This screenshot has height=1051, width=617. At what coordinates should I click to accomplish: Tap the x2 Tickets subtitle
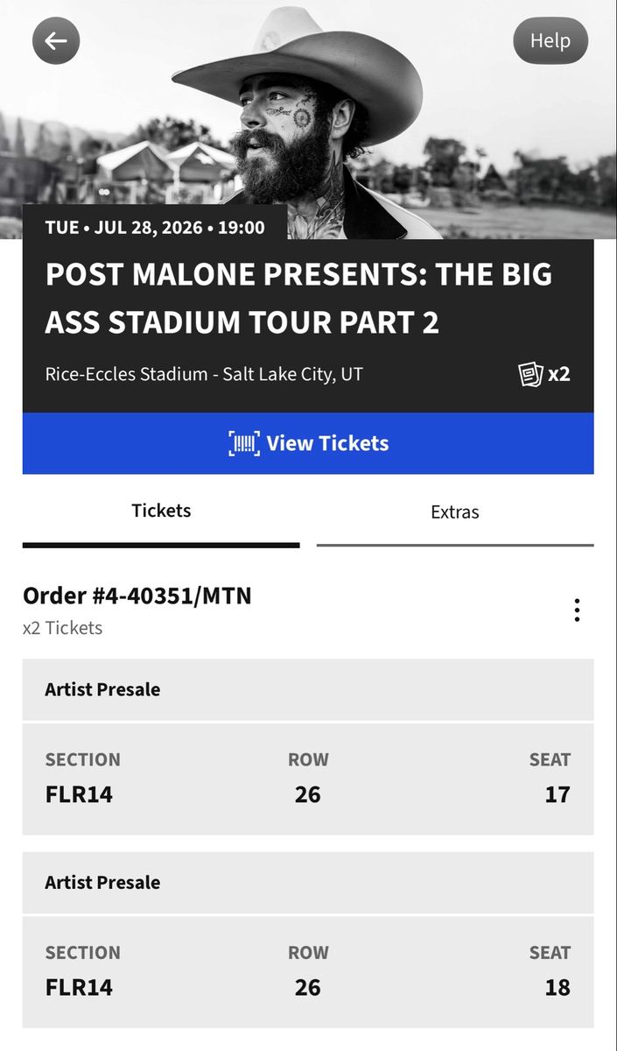(x=62, y=628)
